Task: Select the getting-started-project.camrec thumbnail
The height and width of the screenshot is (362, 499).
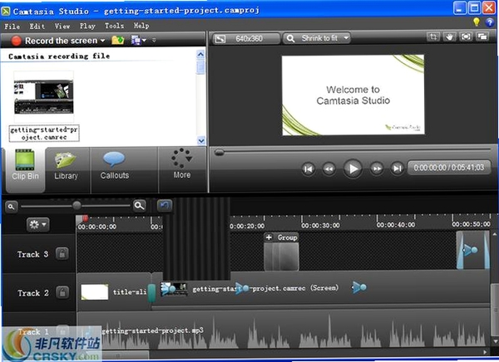Action: (x=43, y=96)
